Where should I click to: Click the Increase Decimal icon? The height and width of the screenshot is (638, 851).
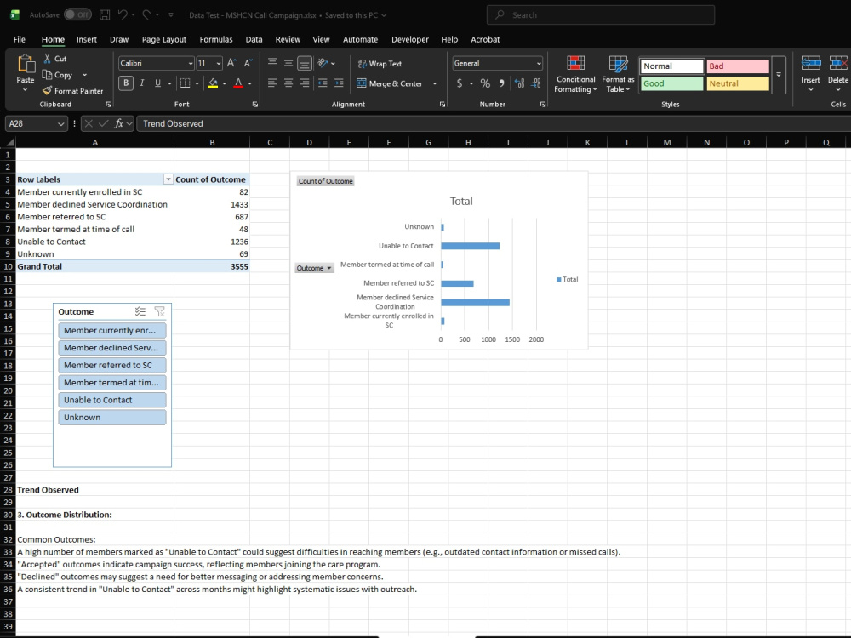coord(519,83)
